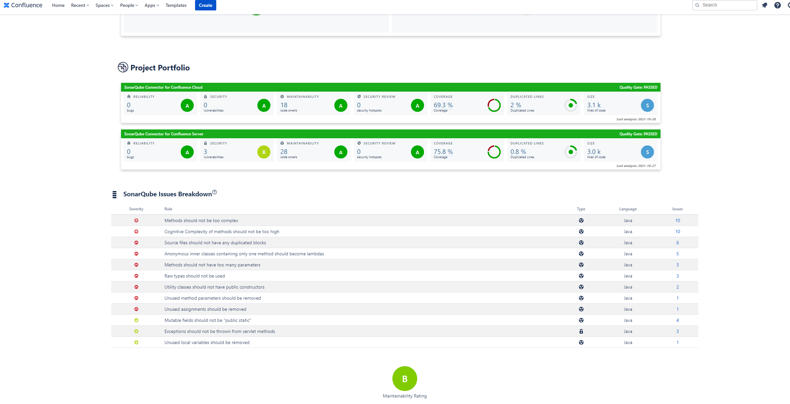
Task: Click the Language column header
Action: point(628,209)
